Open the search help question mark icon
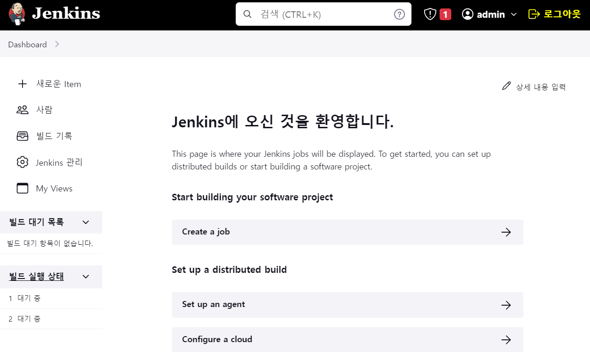The height and width of the screenshot is (352, 590). click(x=399, y=14)
